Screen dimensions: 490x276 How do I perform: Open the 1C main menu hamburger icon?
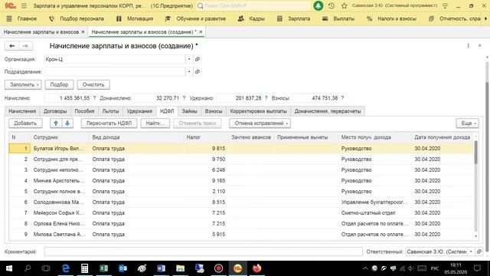24,5
